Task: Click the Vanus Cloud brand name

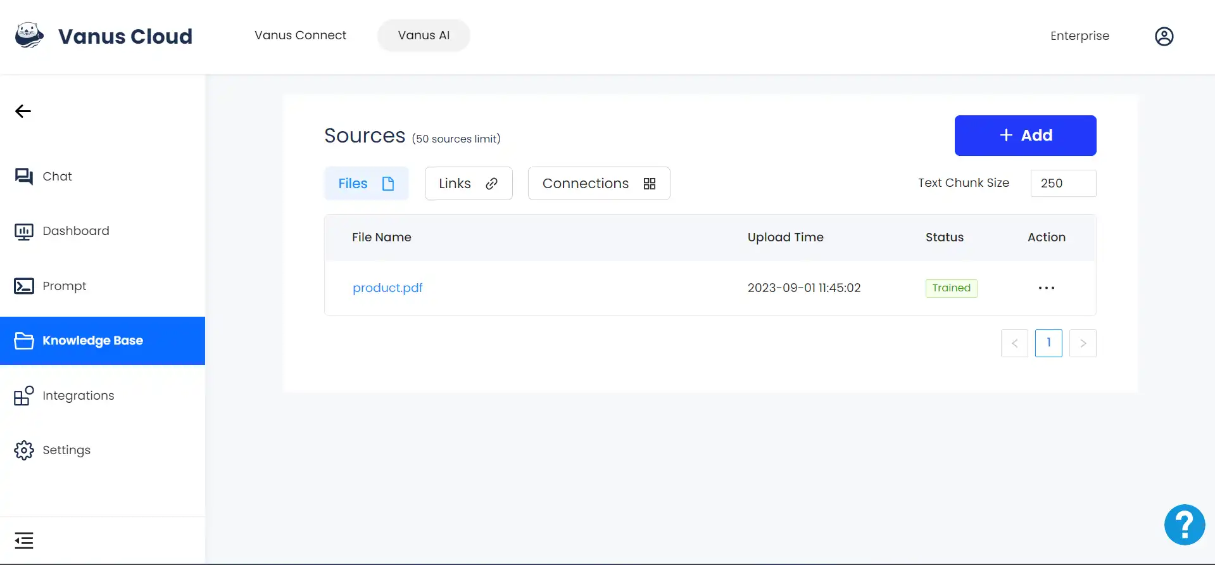Action: (x=125, y=36)
